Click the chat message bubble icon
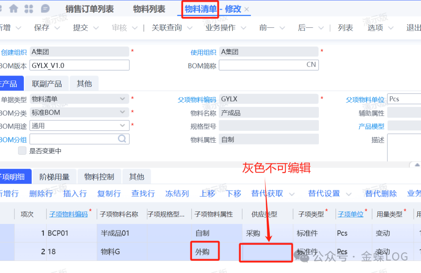This screenshot has width=421, height=273. [45, 9]
